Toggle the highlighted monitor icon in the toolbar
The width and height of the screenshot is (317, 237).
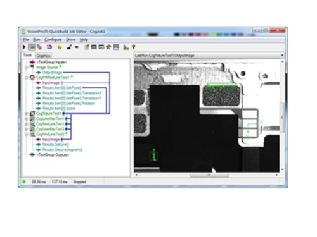click(x=32, y=47)
